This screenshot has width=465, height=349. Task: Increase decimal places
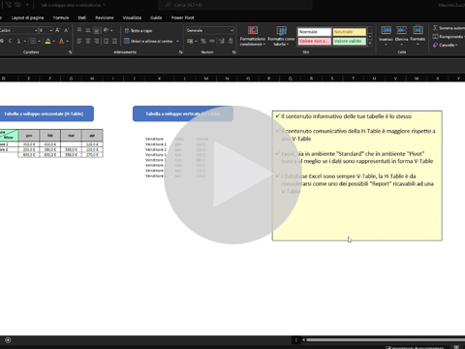point(222,41)
